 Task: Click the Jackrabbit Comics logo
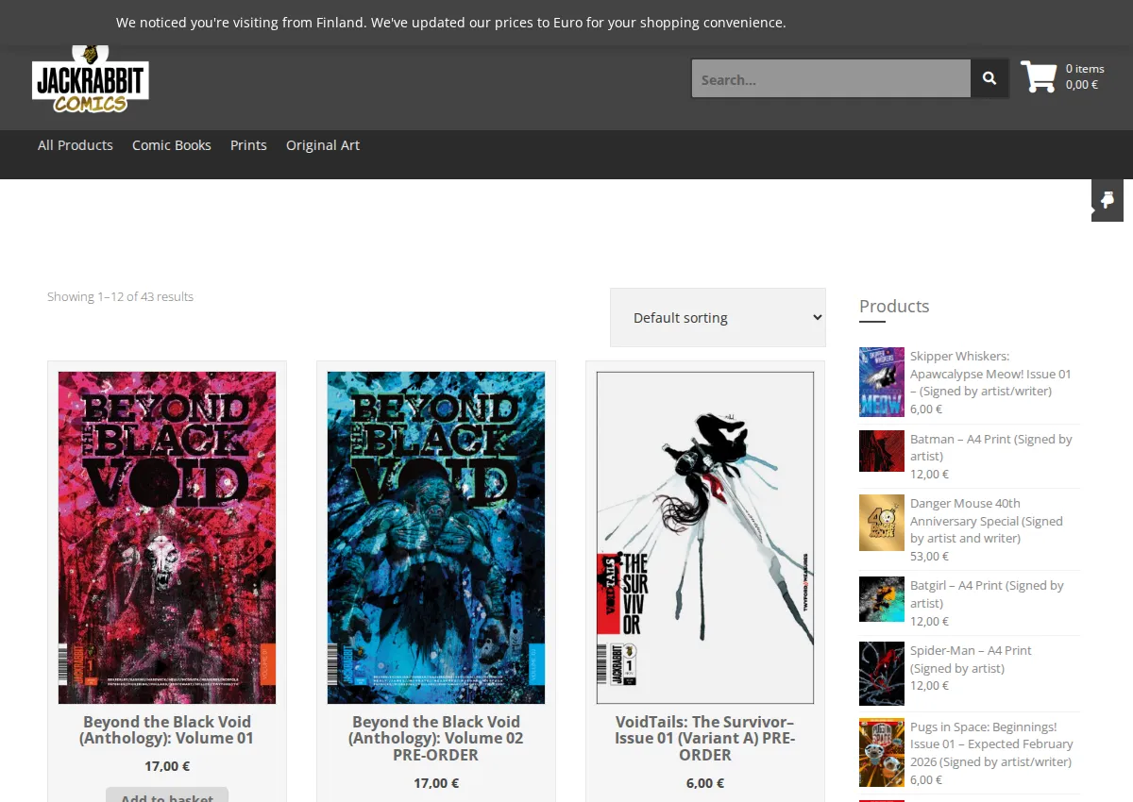coord(91,79)
